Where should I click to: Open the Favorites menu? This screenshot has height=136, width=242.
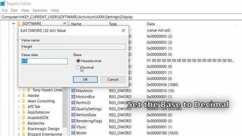[x=40, y=10]
